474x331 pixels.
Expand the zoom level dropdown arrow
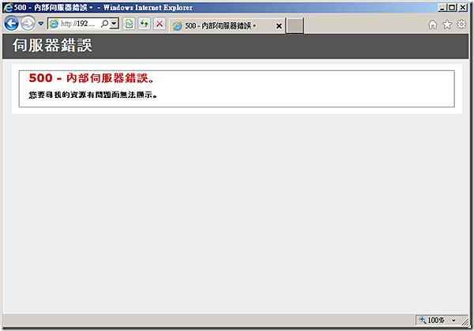click(453, 321)
